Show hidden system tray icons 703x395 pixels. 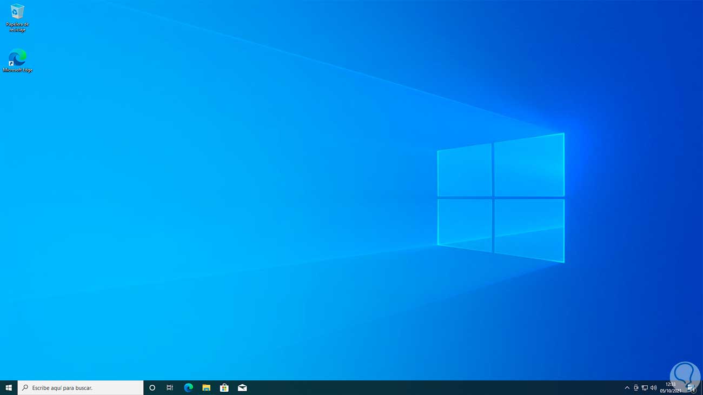coord(627,387)
